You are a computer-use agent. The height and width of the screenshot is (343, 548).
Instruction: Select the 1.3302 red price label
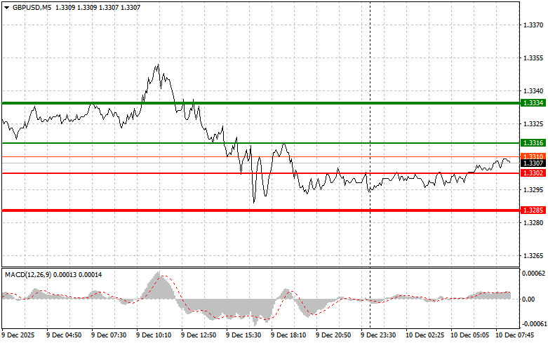[533, 173]
